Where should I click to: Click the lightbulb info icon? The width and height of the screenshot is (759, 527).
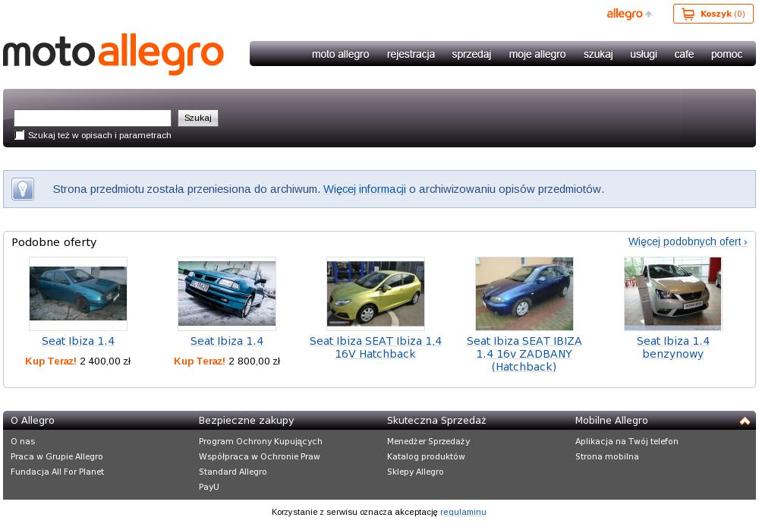tap(23, 189)
